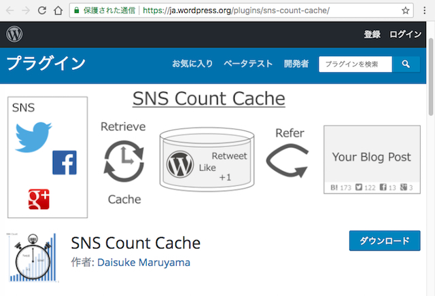Image resolution: width=435 pixels, height=296 pixels.
Task: Go back to the previous page
Action: coord(9,11)
